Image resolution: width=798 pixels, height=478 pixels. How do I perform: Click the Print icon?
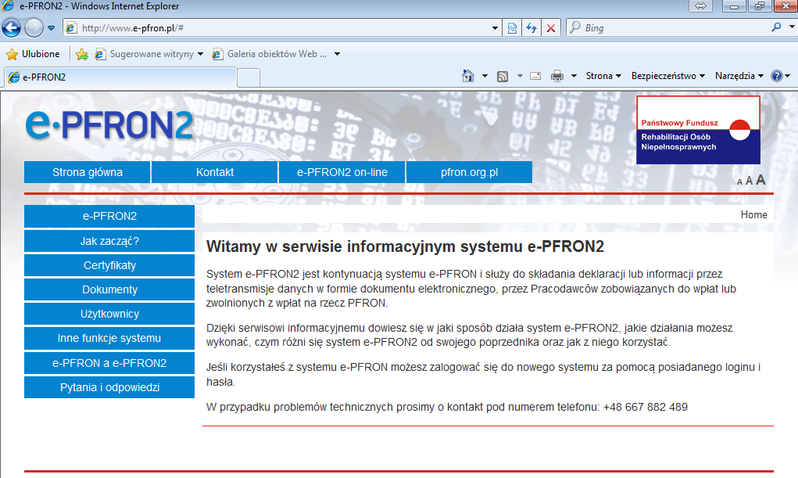(x=557, y=76)
